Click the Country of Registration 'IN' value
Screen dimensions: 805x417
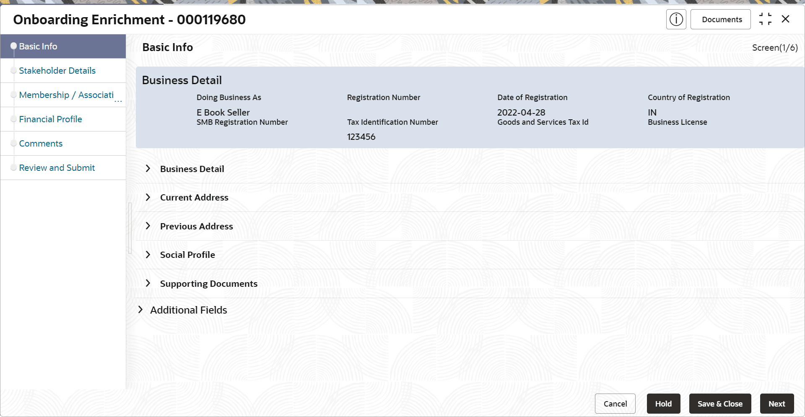[652, 113]
